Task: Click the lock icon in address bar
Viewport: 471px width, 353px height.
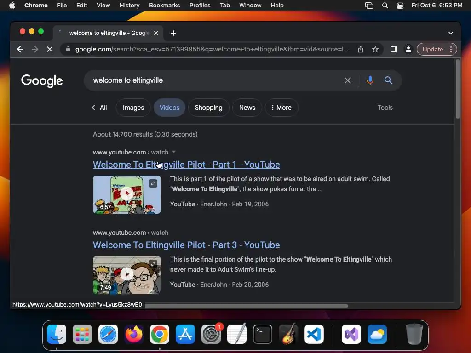Action: [x=68, y=49]
